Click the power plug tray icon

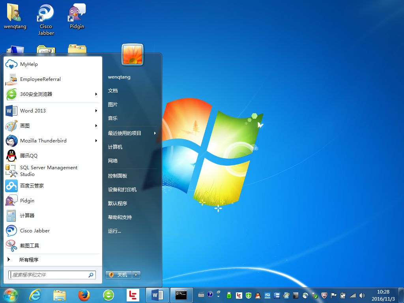click(x=343, y=295)
